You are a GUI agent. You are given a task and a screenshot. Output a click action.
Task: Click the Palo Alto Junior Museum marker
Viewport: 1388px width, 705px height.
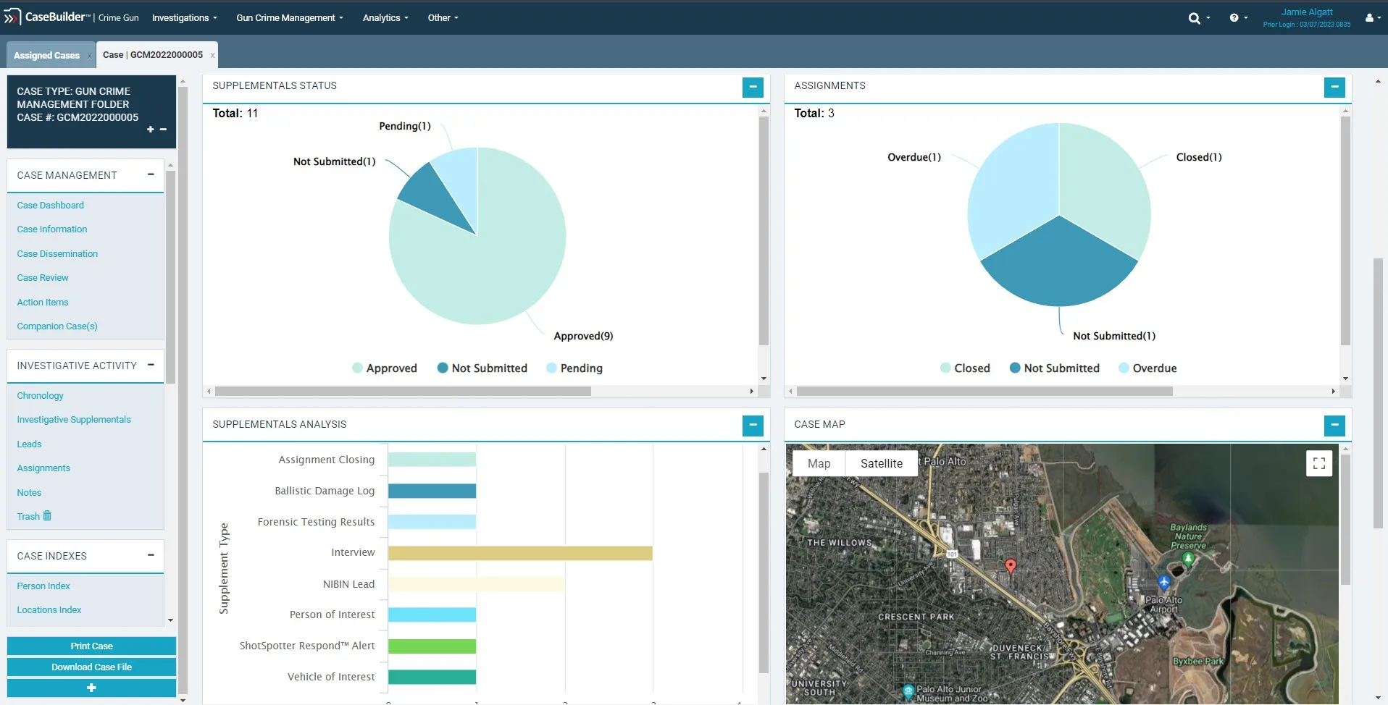click(x=908, y=691)
